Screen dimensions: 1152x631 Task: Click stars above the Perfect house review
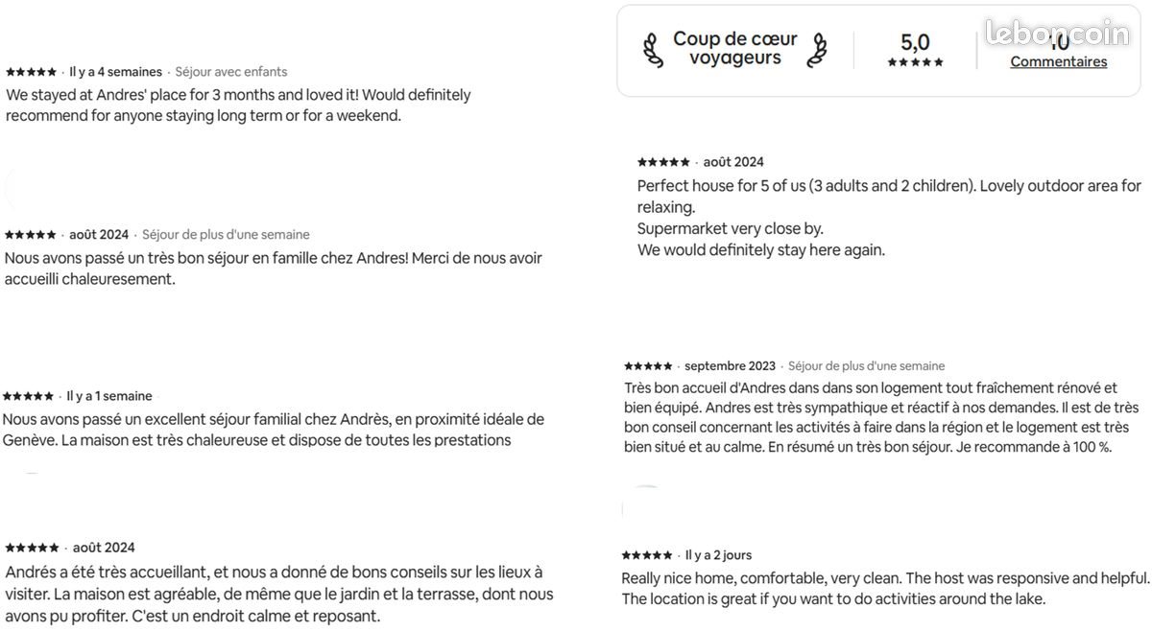[663, 162]
